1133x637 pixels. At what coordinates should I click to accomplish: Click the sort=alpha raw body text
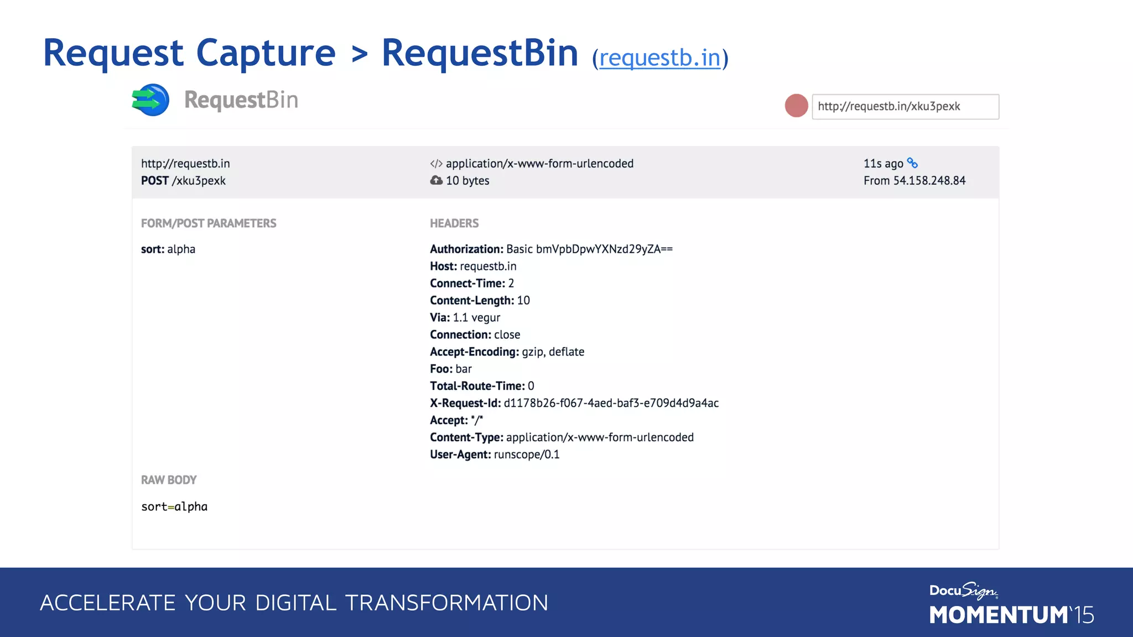[174, 507]
